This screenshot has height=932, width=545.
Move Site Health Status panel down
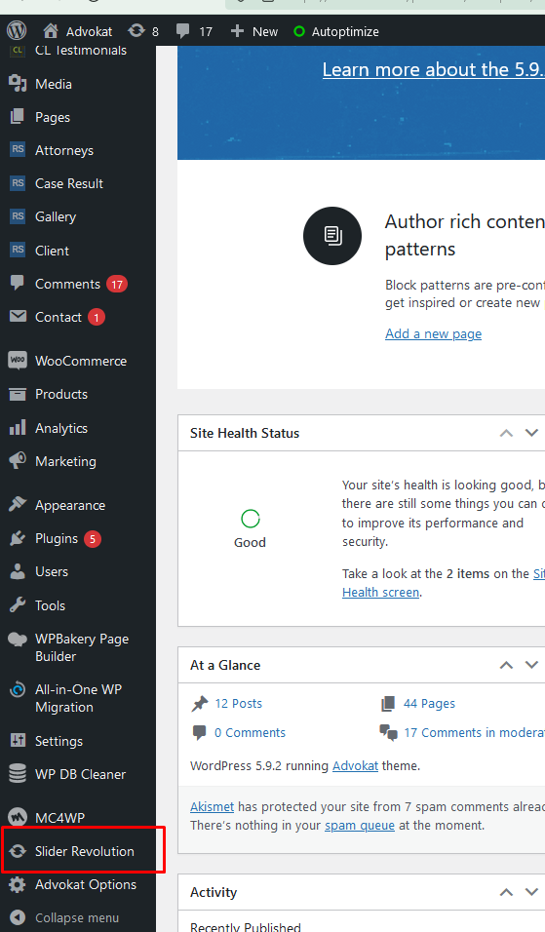coord(532,433)
